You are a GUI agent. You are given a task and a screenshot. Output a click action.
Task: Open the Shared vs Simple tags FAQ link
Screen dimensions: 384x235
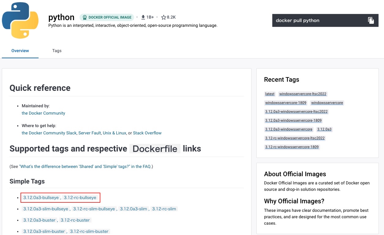pos(85,166)
